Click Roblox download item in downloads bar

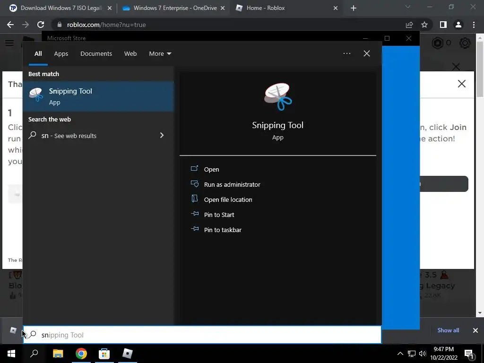click(13, 330)
